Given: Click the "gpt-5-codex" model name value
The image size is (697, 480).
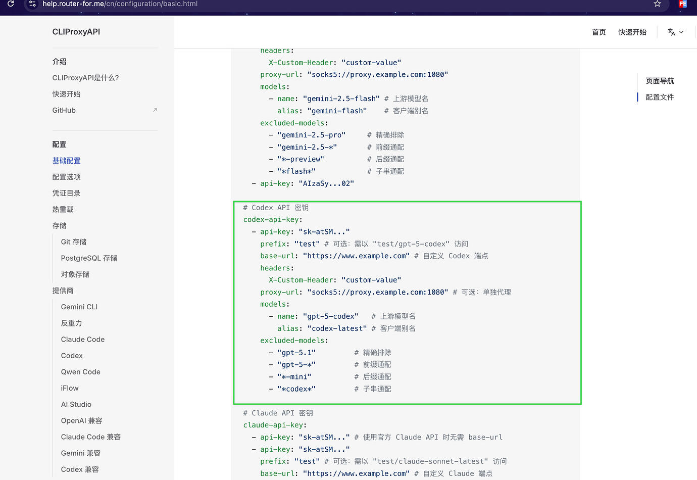Looking at the screenshot, I should (330, 316).
